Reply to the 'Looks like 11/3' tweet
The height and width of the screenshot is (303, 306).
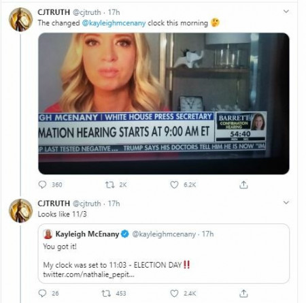(x=42, y=293)
